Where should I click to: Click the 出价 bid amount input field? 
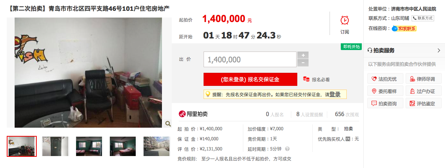(250, 59)
